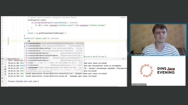
Task: Click textProperty().bind( code line
Action: (37, 20)
